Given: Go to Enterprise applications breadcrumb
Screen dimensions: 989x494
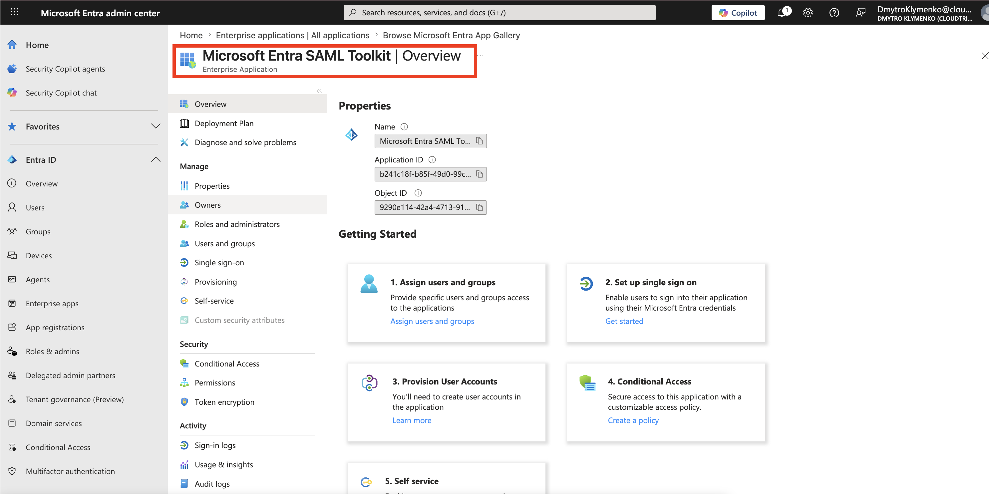Looking at the screenshot, I should pos(293,35).
